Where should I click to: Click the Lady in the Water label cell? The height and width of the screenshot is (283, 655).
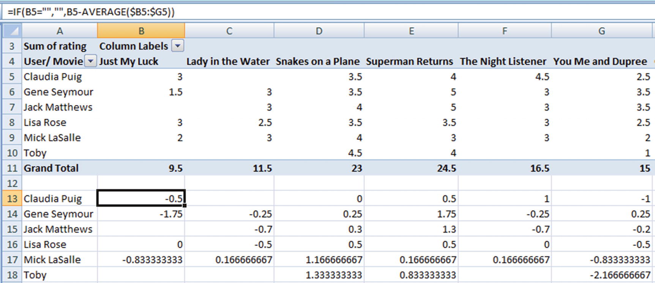point(229,61)
